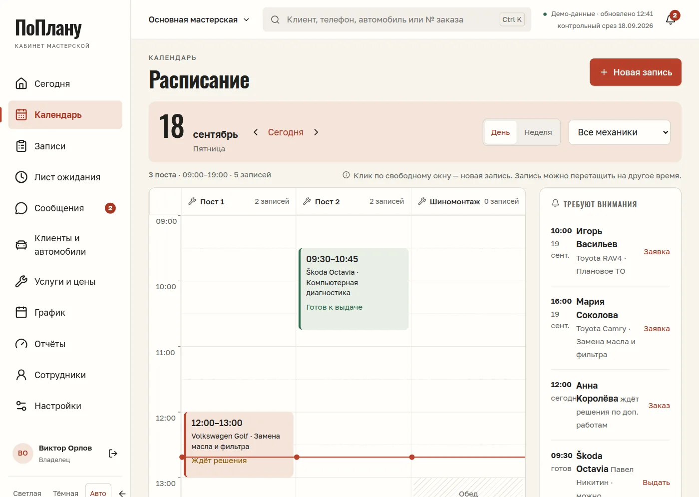Go to next day with right chevron
699x497 pixels.
316,132
